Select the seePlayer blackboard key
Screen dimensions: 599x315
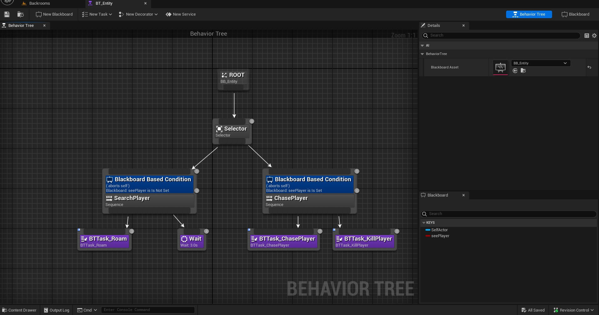point(440,236)
